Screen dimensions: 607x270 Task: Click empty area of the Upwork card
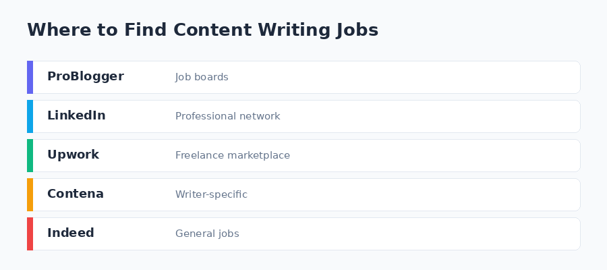point(438,155)
